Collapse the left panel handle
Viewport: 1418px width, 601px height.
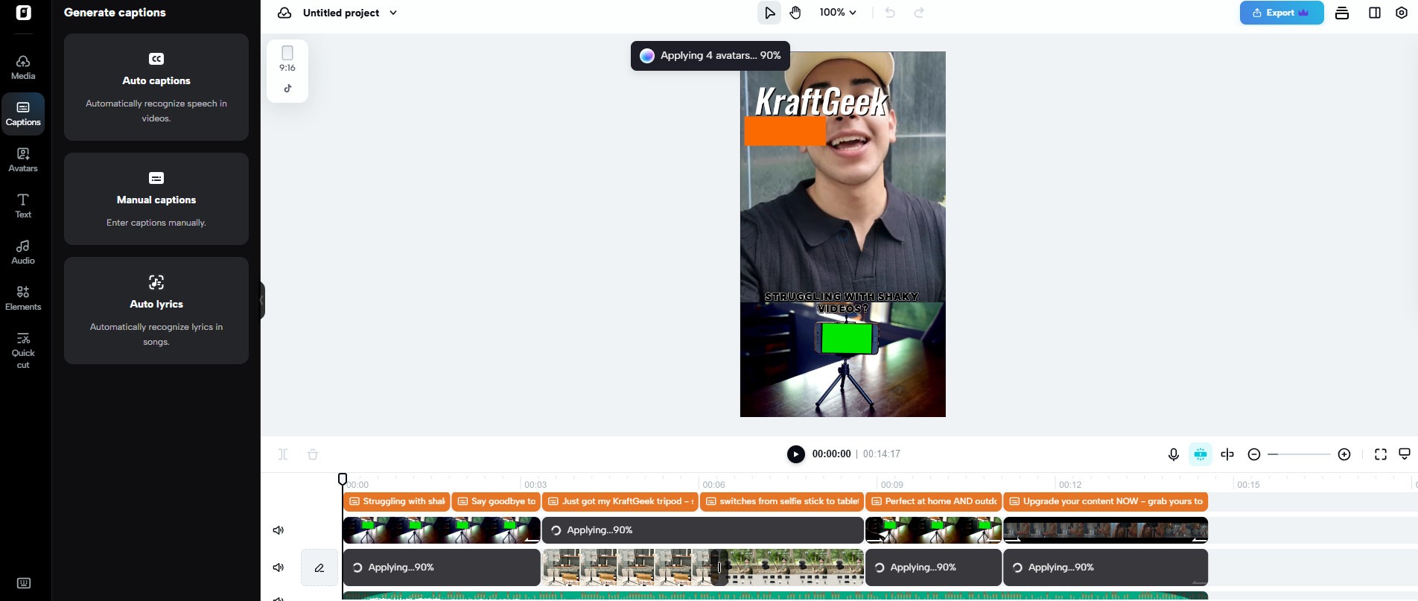click(262, 300)
